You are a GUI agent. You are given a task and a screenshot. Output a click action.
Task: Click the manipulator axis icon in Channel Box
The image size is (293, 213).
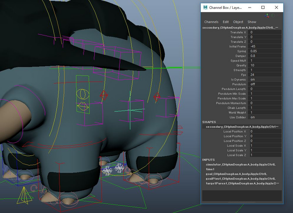(267, 16)
